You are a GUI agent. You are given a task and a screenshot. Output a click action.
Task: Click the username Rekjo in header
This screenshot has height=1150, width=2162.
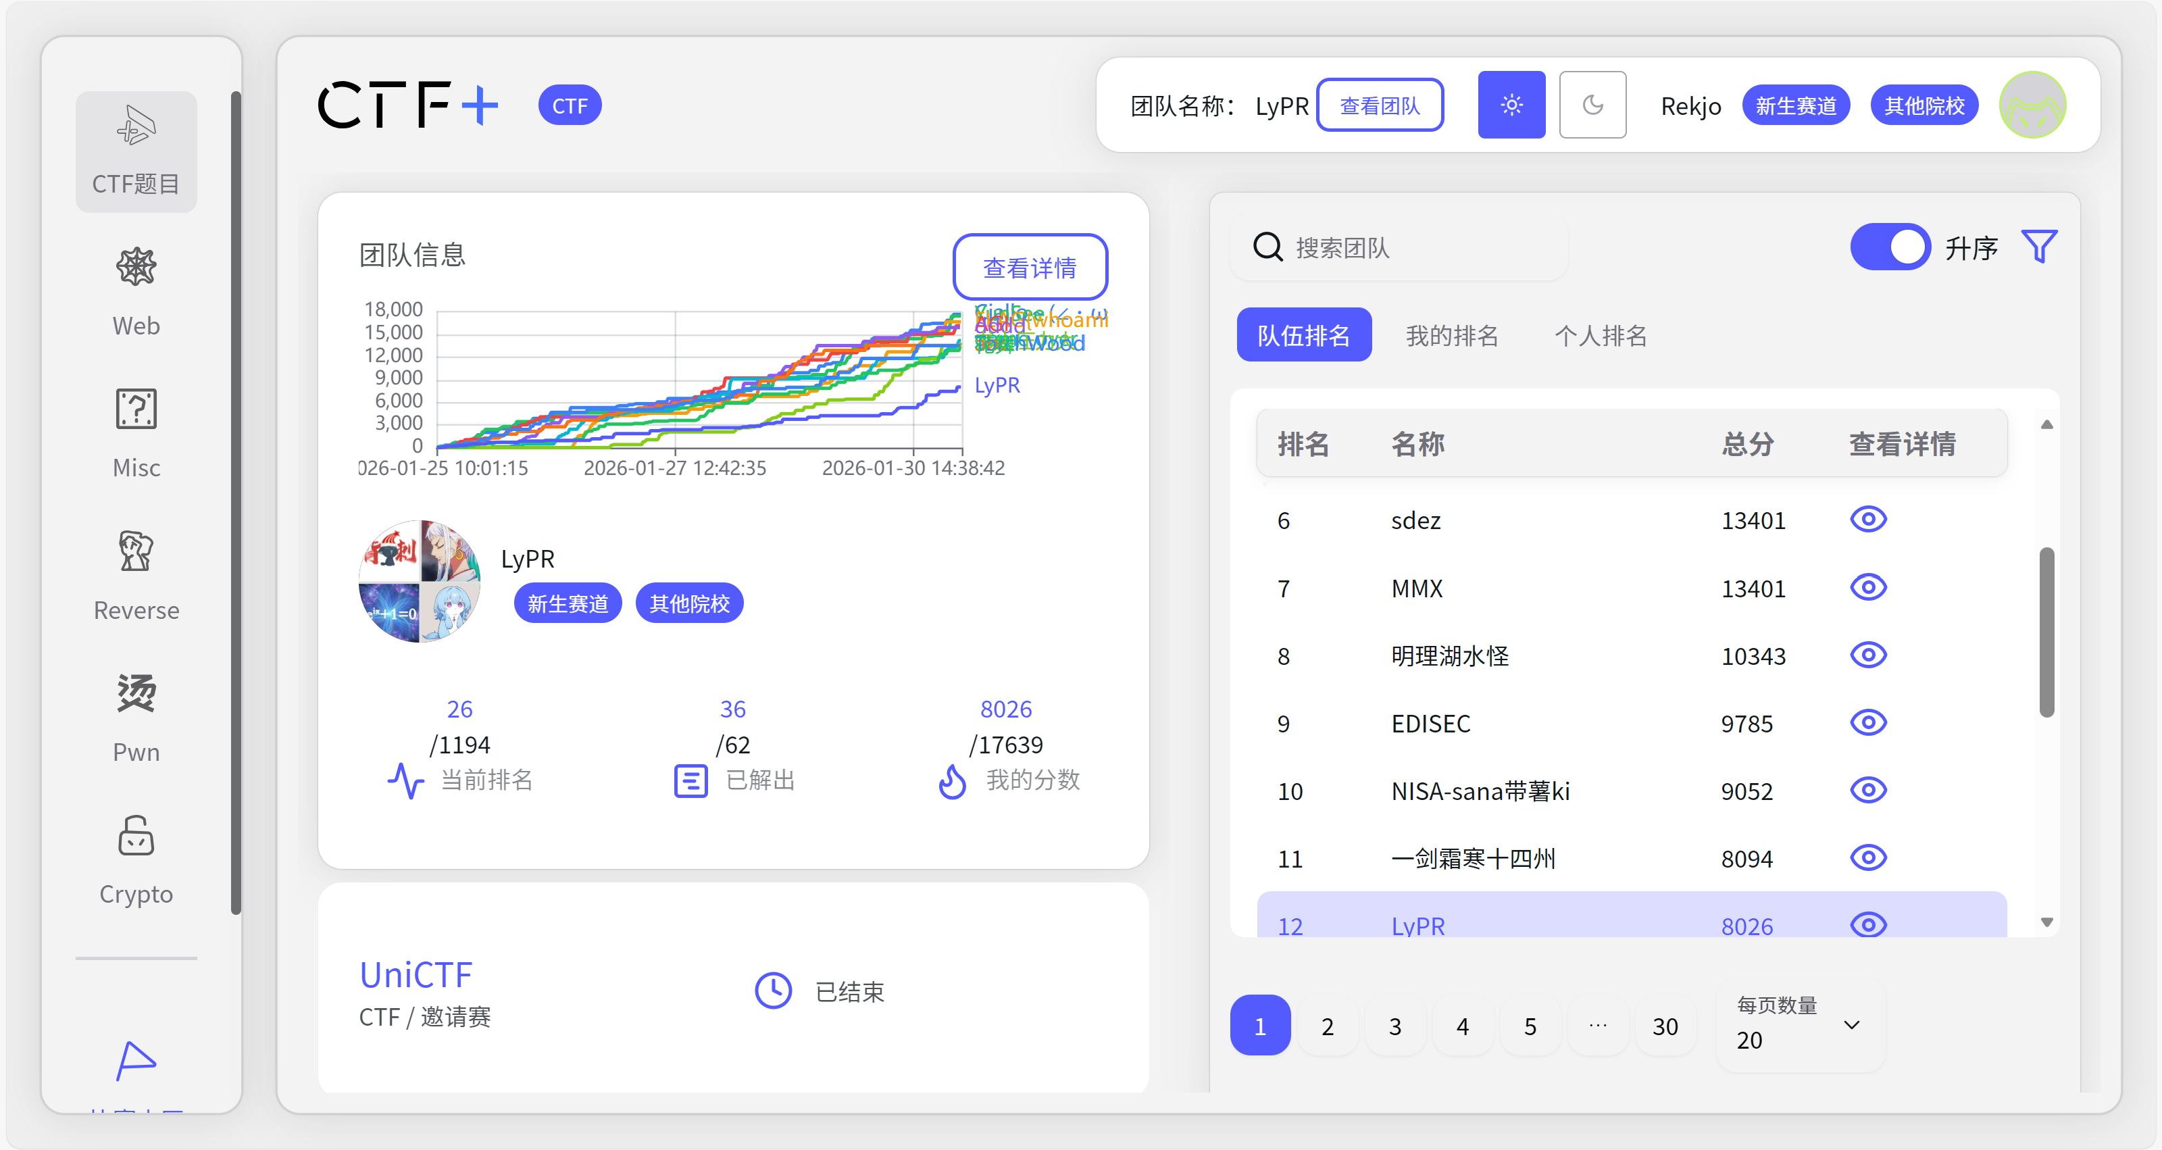click(x=1691, y=106)
